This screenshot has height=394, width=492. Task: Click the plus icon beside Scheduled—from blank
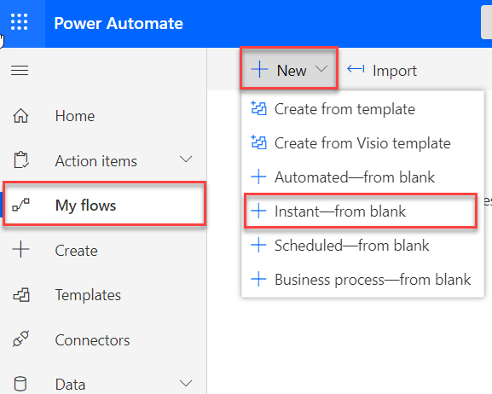click(259, 245)
